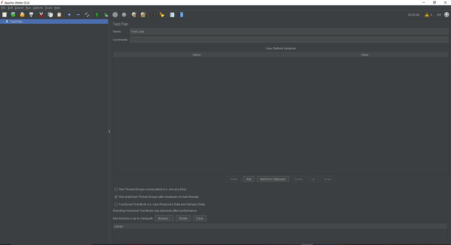
Task: Click the Name field containing Test Load
Action: [x=289, y=32]
